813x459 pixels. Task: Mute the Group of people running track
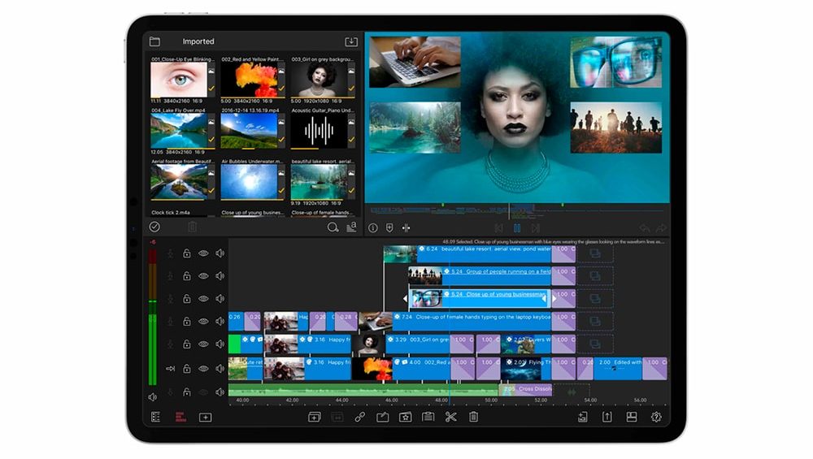pos(220,276)
